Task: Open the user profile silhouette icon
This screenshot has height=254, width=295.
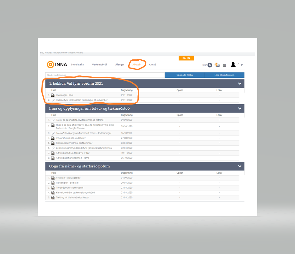Action: 233,64
